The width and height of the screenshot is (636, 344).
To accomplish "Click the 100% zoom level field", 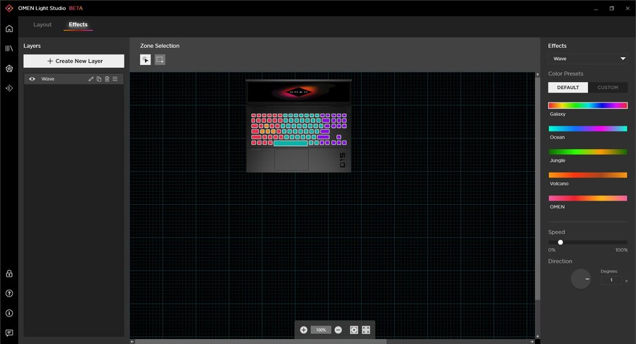I will click(x=321, y=330).
